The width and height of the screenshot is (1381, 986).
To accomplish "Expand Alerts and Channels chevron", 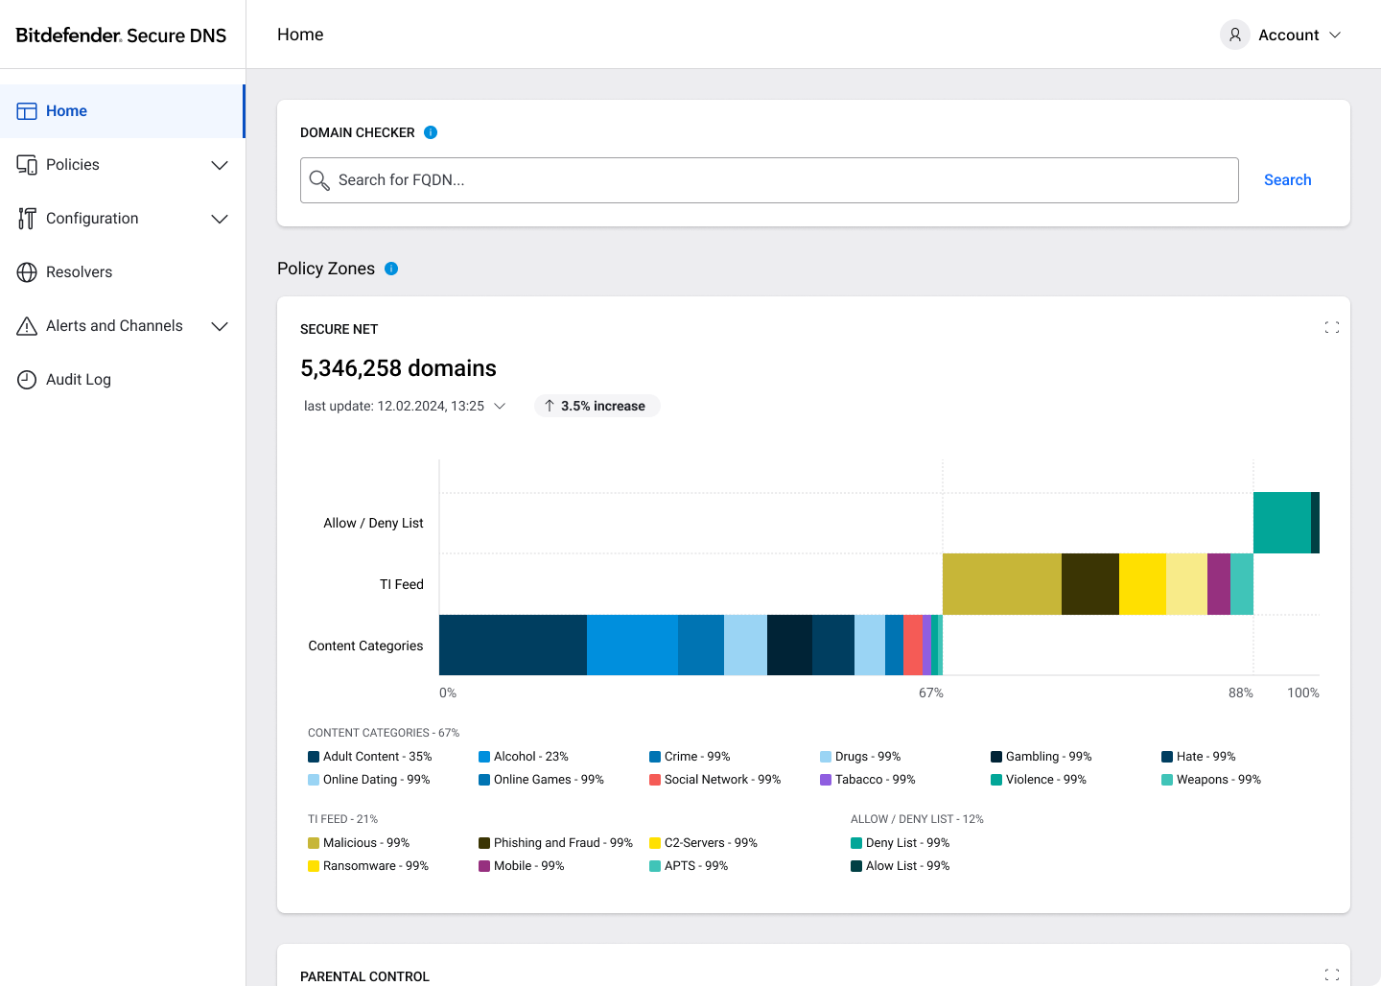I will (x=220, y=326).
